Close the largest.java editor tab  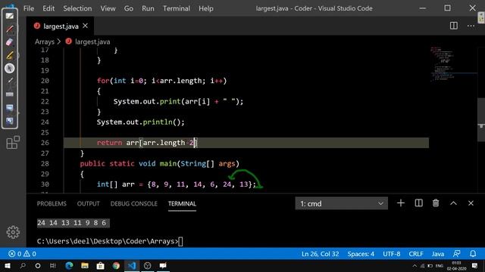point(86,26)
